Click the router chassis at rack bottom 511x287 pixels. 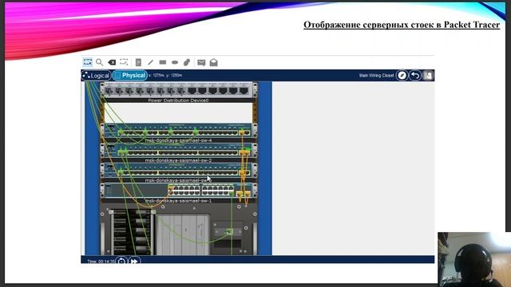click(x=178, y=230)
